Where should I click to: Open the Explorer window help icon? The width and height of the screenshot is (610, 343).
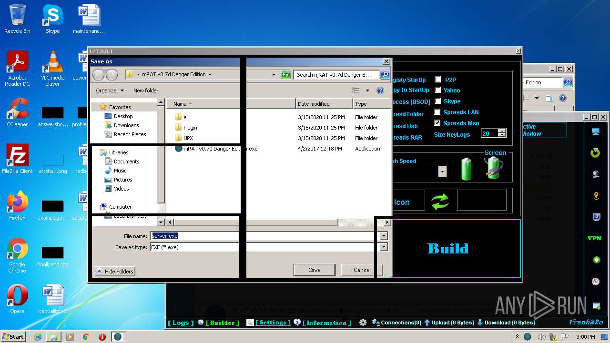[x=563, y=98]
